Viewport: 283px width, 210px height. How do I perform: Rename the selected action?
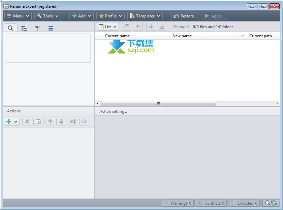(73, 122)
